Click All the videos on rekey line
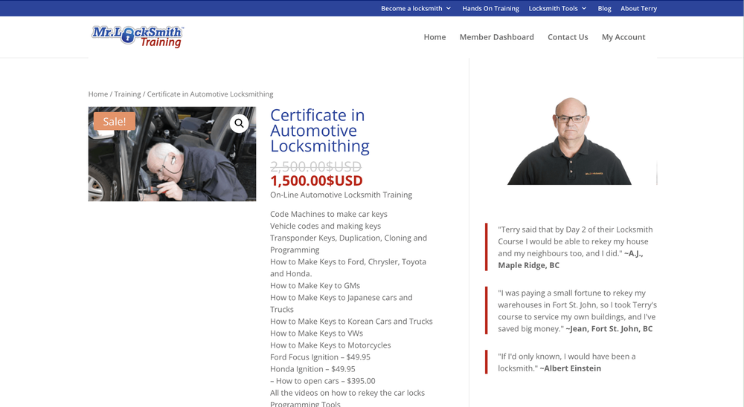744x407 pixels. 347,393
